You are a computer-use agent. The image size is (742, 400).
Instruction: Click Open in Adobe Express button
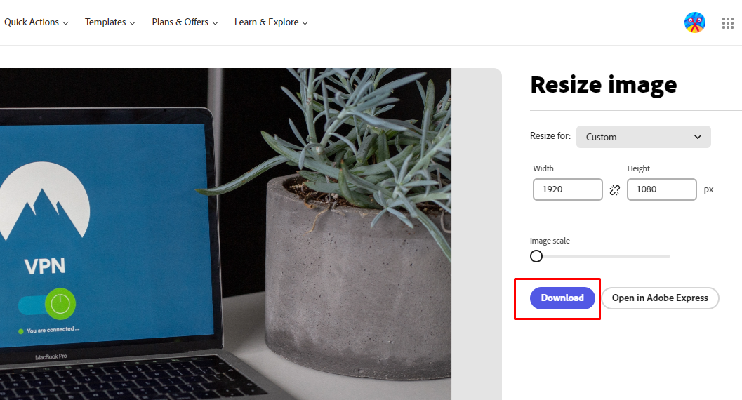(660, 298)
